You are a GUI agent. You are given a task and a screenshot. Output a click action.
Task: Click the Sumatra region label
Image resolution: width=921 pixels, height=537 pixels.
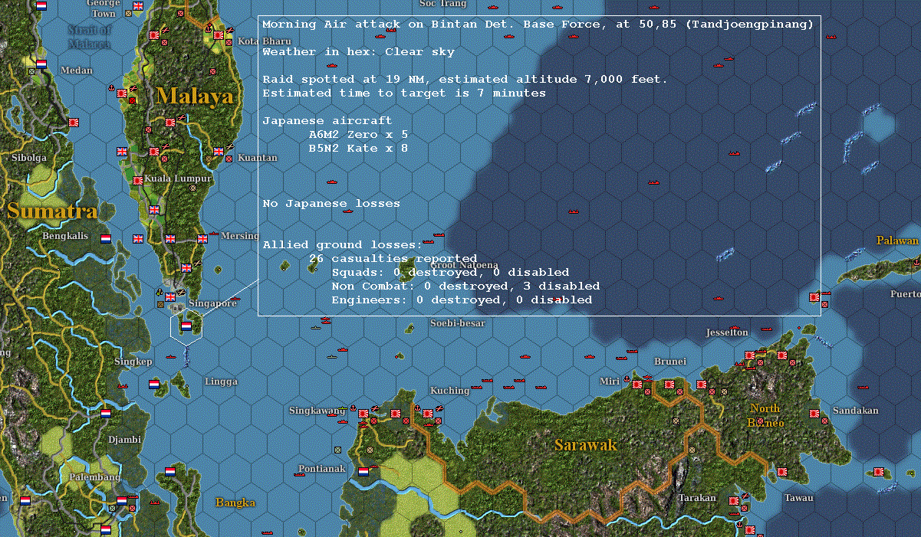[52, 211]
